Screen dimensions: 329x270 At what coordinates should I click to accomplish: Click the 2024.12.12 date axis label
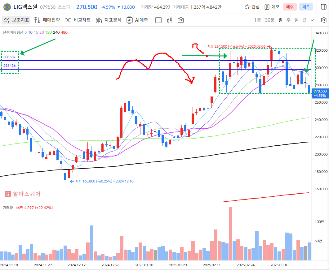(77, 265)
